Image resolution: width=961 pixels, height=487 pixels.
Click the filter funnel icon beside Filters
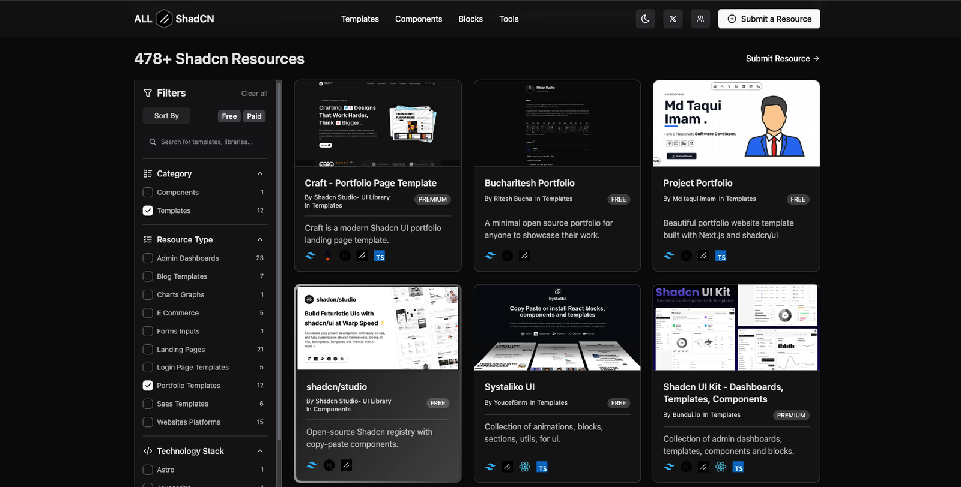(148, 93)
